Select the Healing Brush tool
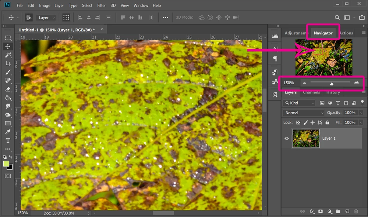Viewport: 368px width, 217px height. click(x=8, y=81)
